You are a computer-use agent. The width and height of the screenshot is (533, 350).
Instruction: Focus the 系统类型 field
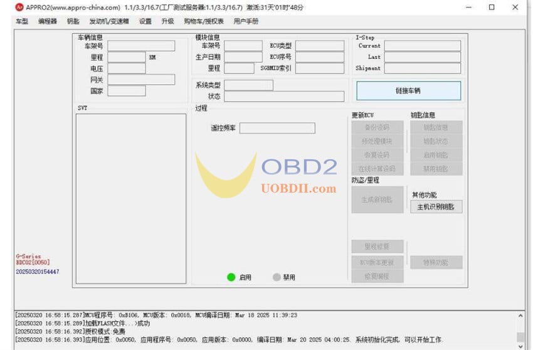pos(248,85)
